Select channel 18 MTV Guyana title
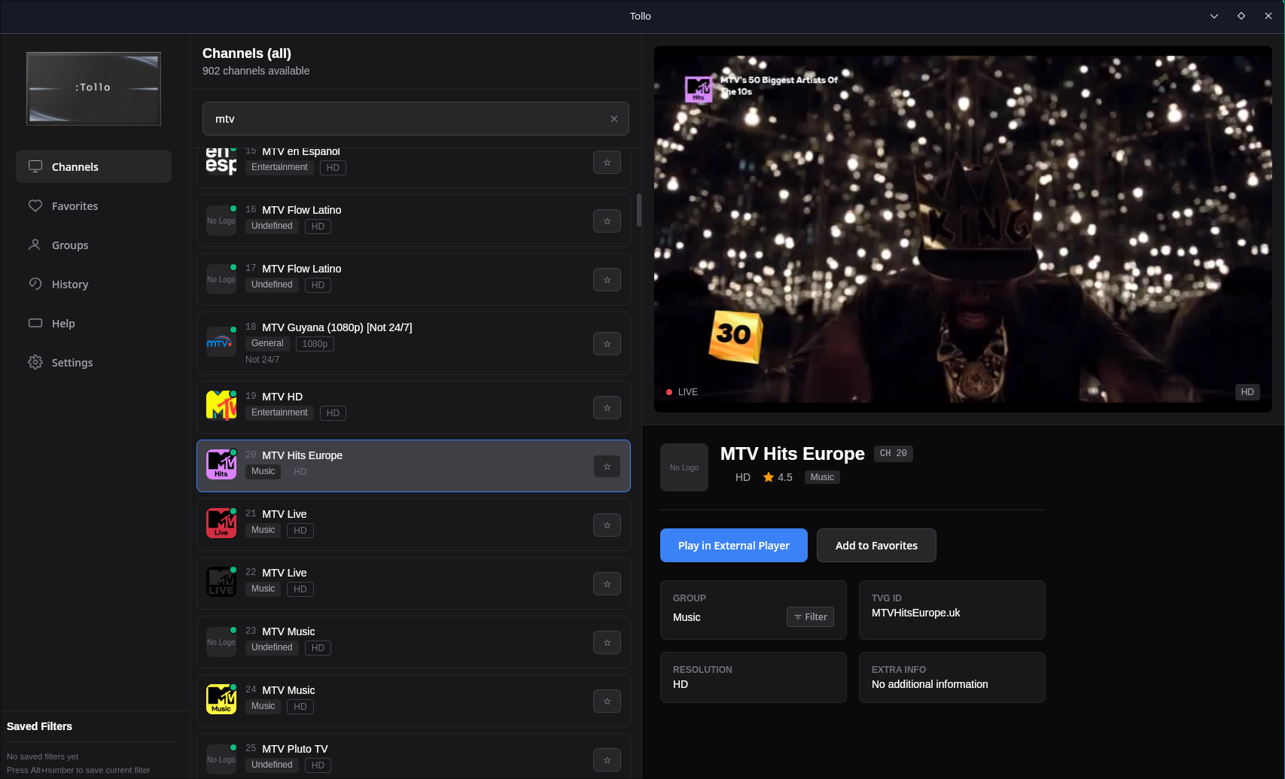Screen dimensions: 1285x779 pos(337,327)
